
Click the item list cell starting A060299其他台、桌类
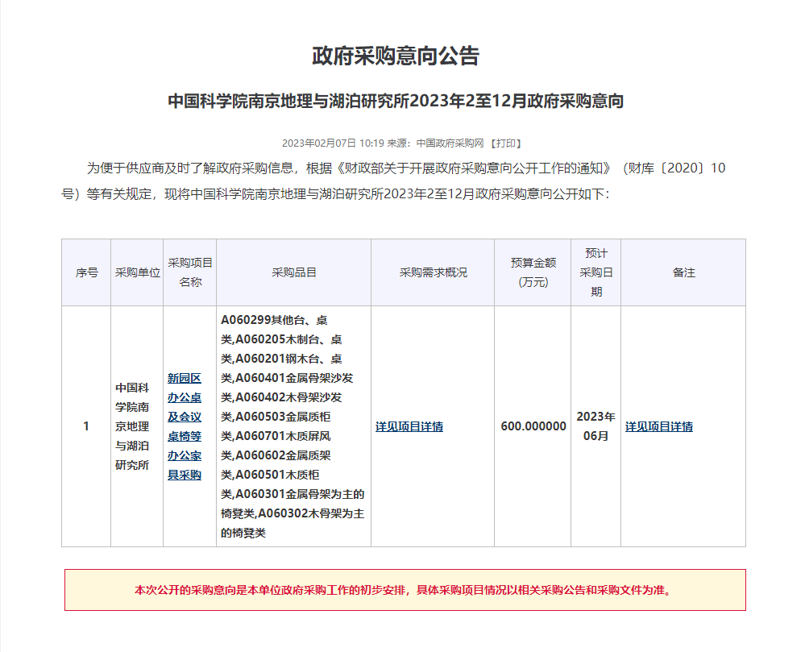click(x=293, y=426)
